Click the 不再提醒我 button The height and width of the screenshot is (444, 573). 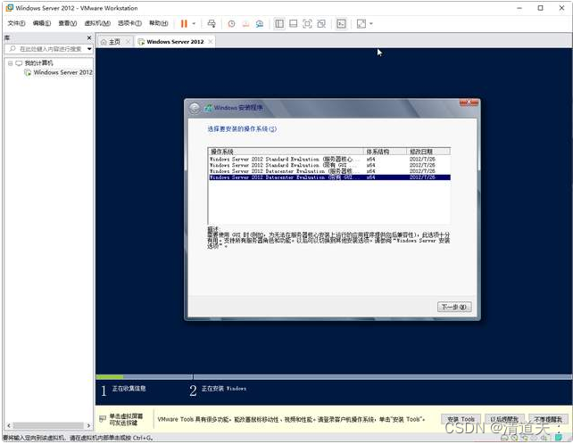[x=548, y=419]
